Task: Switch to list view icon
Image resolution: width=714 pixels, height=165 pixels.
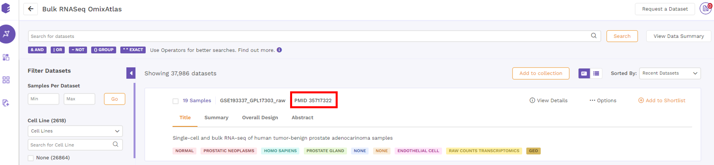Action: point(596,73)
